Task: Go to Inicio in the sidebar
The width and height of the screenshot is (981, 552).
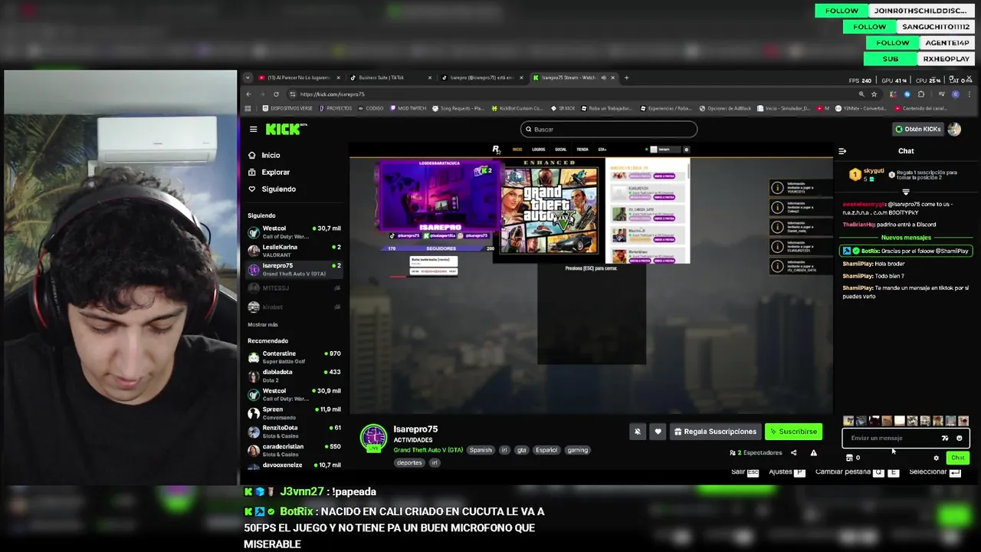Action: 264,155
